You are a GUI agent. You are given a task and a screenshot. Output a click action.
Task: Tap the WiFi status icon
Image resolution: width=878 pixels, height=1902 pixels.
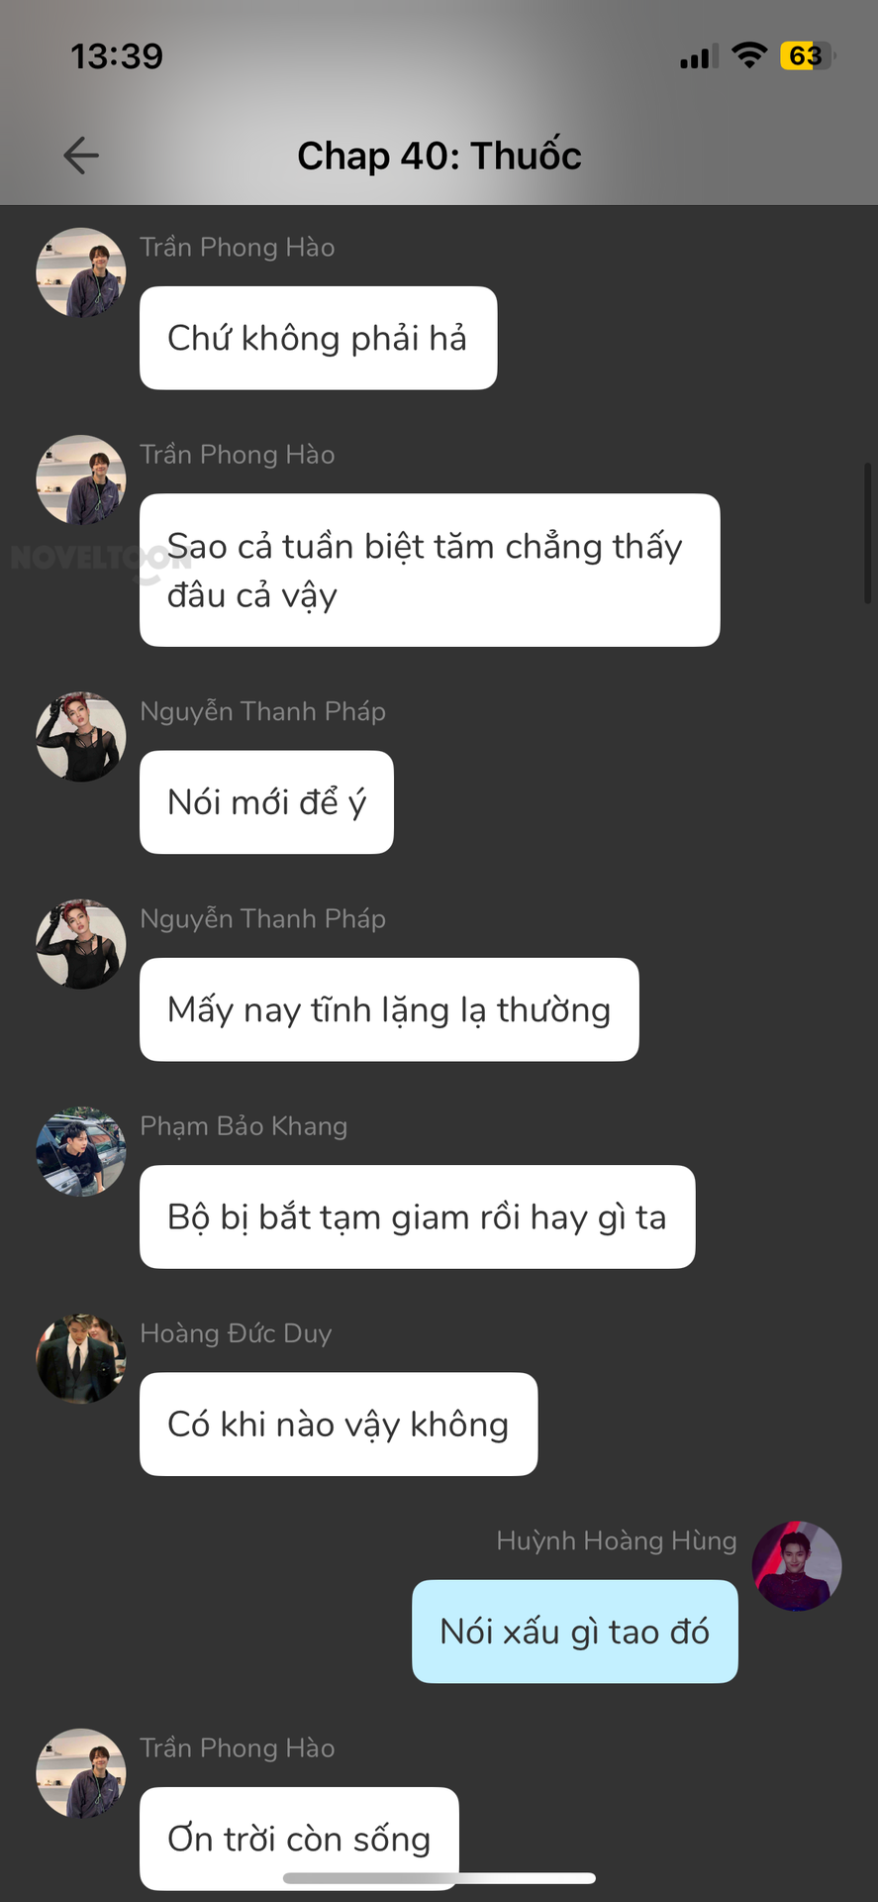pos(749,55)
